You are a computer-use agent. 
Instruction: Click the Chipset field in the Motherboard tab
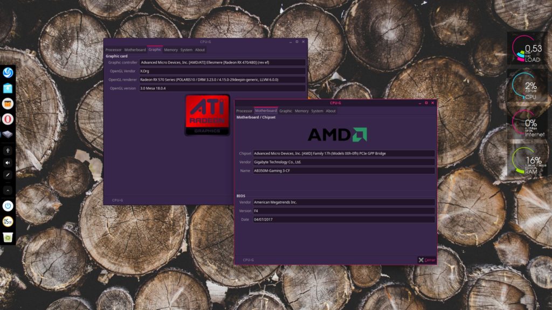tap(343, 153)
